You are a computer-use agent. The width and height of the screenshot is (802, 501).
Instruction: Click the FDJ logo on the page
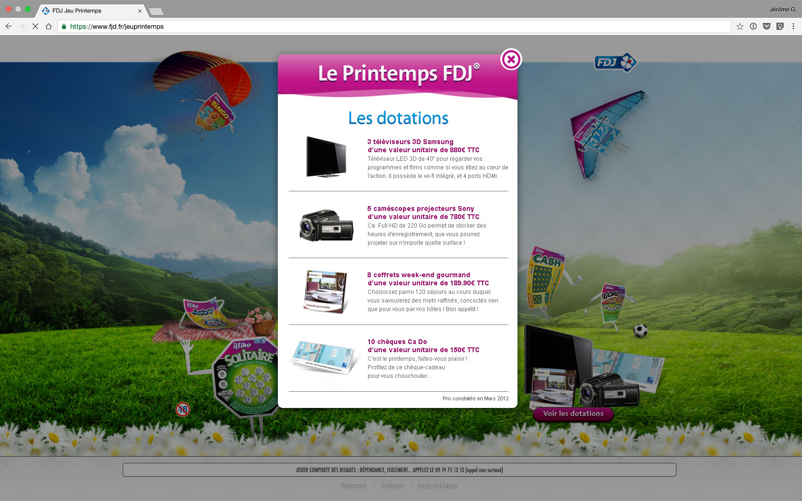click(615, 63)
